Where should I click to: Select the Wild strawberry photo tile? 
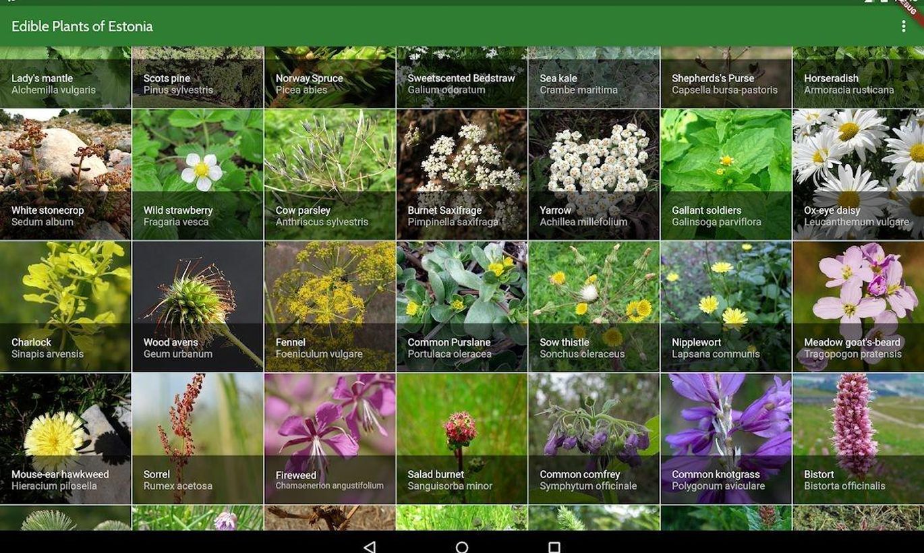click(x=198, y=175)
